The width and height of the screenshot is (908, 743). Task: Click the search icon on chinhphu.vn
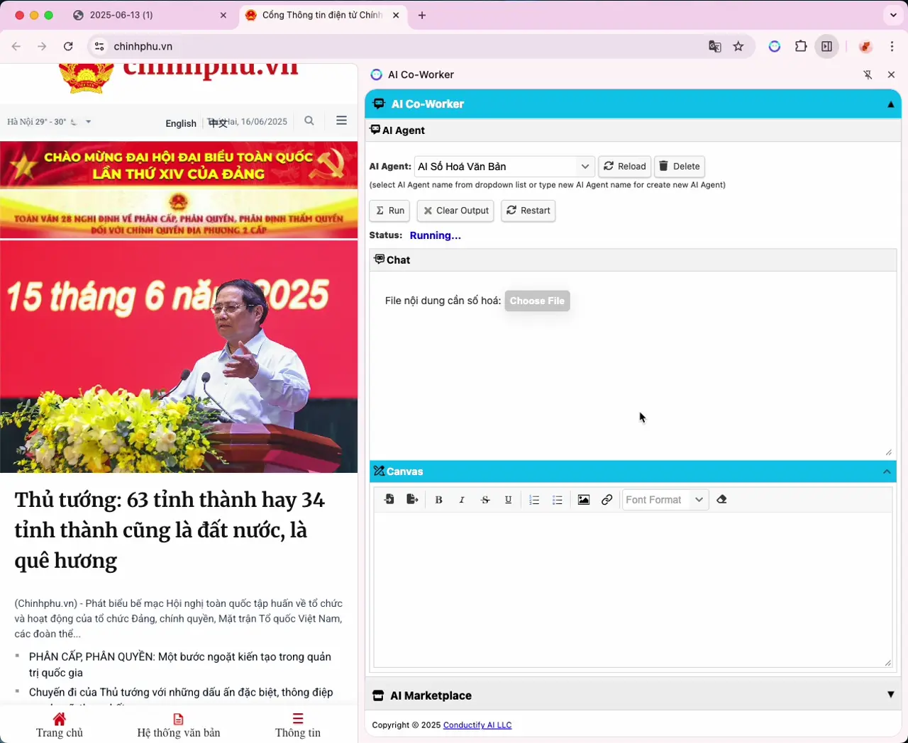click(309, 121)
